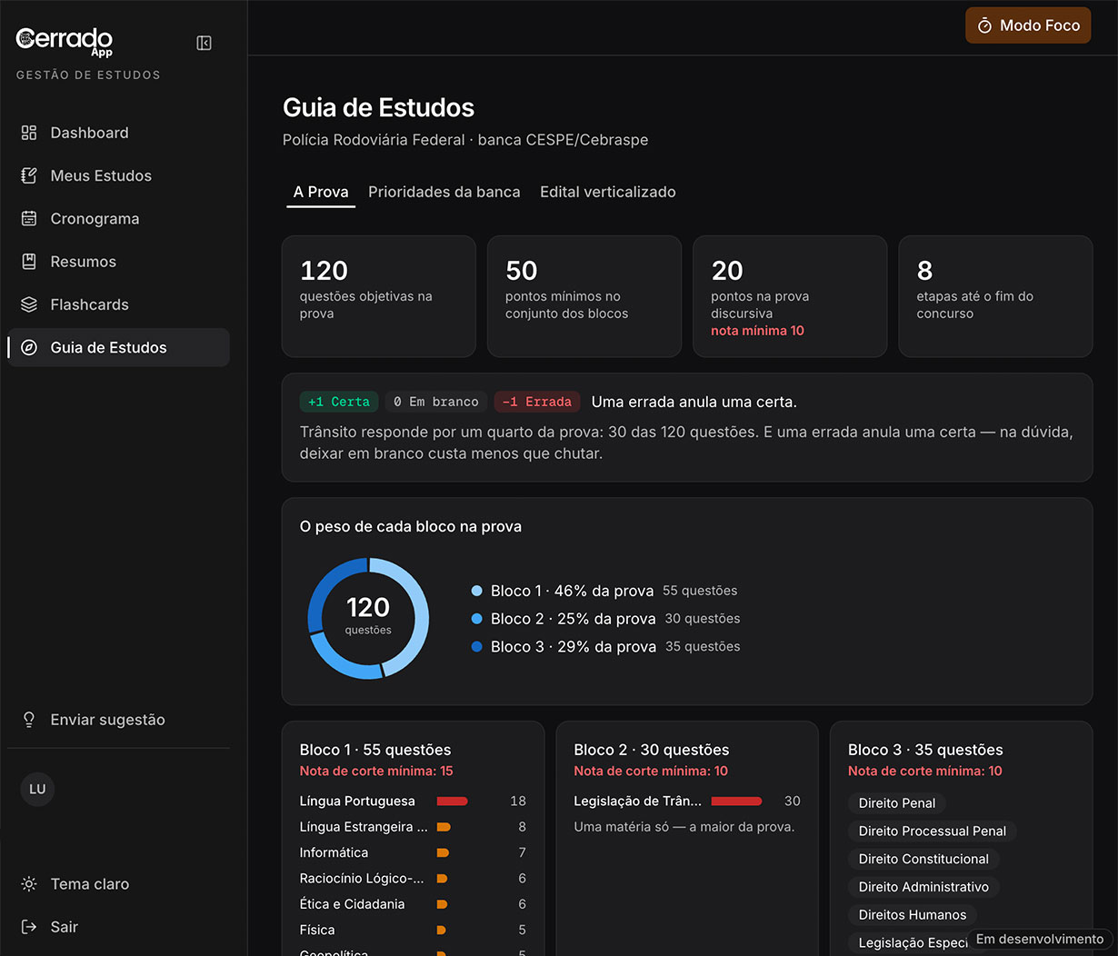
Task: Click 'Polícia Rodoviária Federal' subtitle
Action: (374, 140)
